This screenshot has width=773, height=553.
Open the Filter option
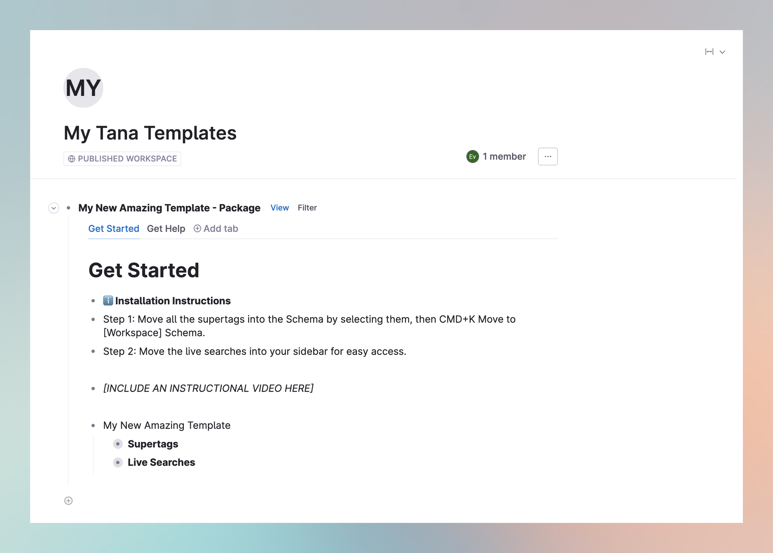pos(307,208)
